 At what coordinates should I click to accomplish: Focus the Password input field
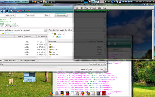click(39, 15)
